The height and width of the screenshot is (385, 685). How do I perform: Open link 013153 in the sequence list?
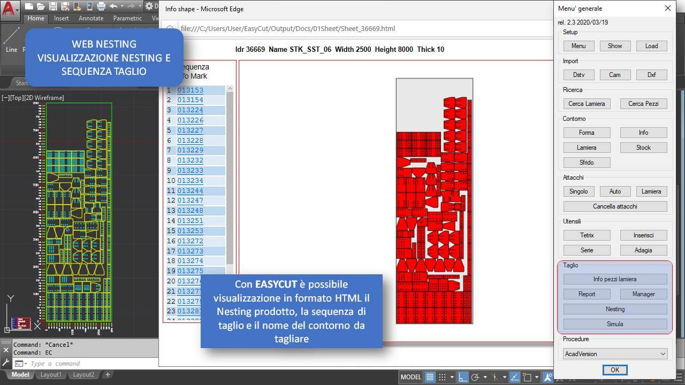coord(190,90)
